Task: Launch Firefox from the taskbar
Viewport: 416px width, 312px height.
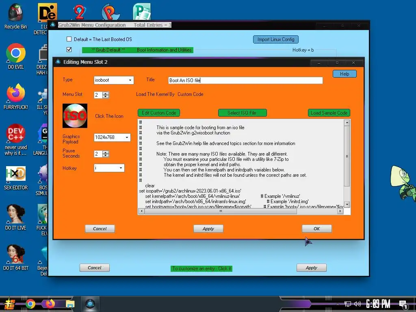Action: (50, 304)
